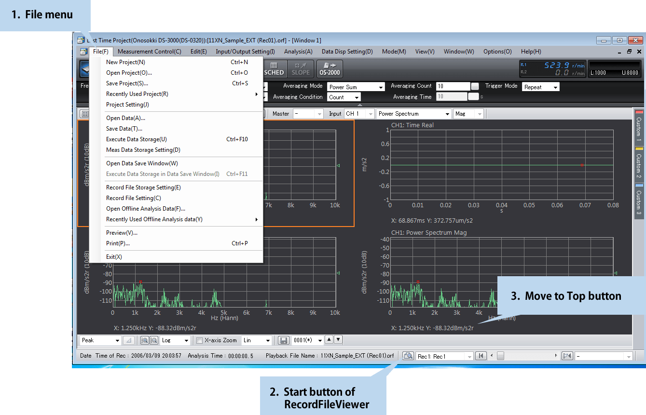Click the graph zoom-out magnifier icon
Viewport: 646px width, 415px height.
[154, 340]
